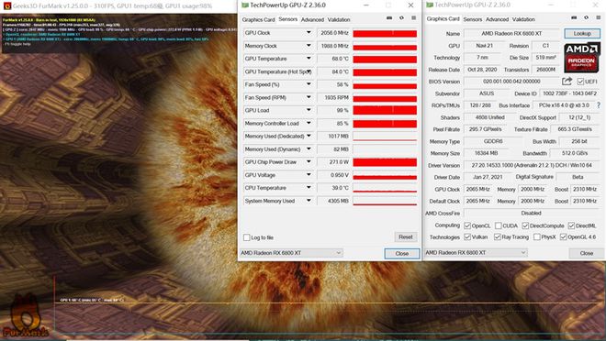Open the hamburger menu in Sensors window
The height and width of the screenshot is (341, 606).
click(x=413, y=18)
